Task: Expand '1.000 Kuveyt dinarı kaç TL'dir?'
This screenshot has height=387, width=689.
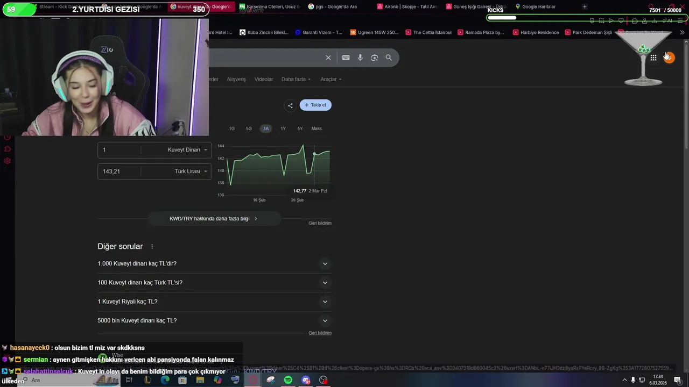Action: (214, 263)
